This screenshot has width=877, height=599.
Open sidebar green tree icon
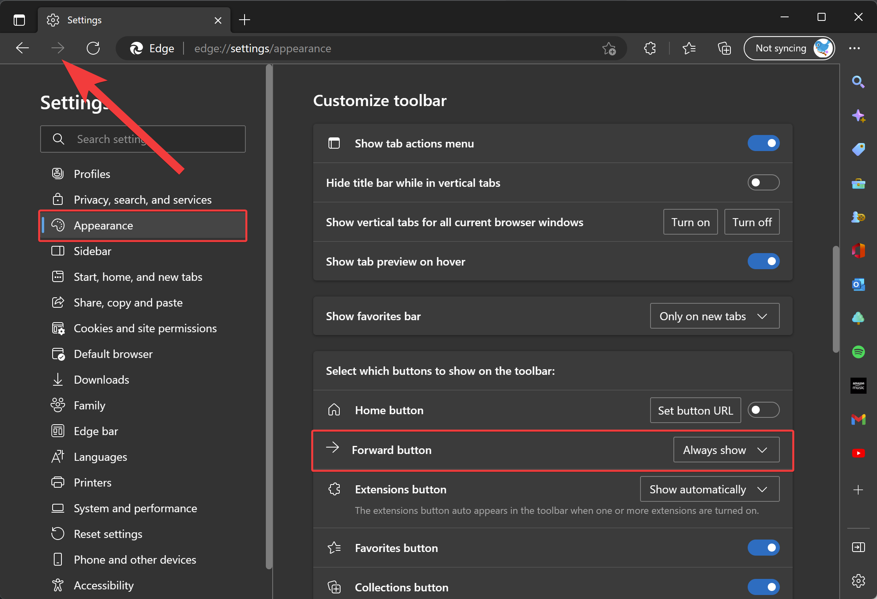858,319
